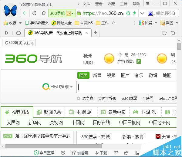Open 下载 downloads in status bar
The height and width of the screenshot is (157, 182).
[101, 153]
